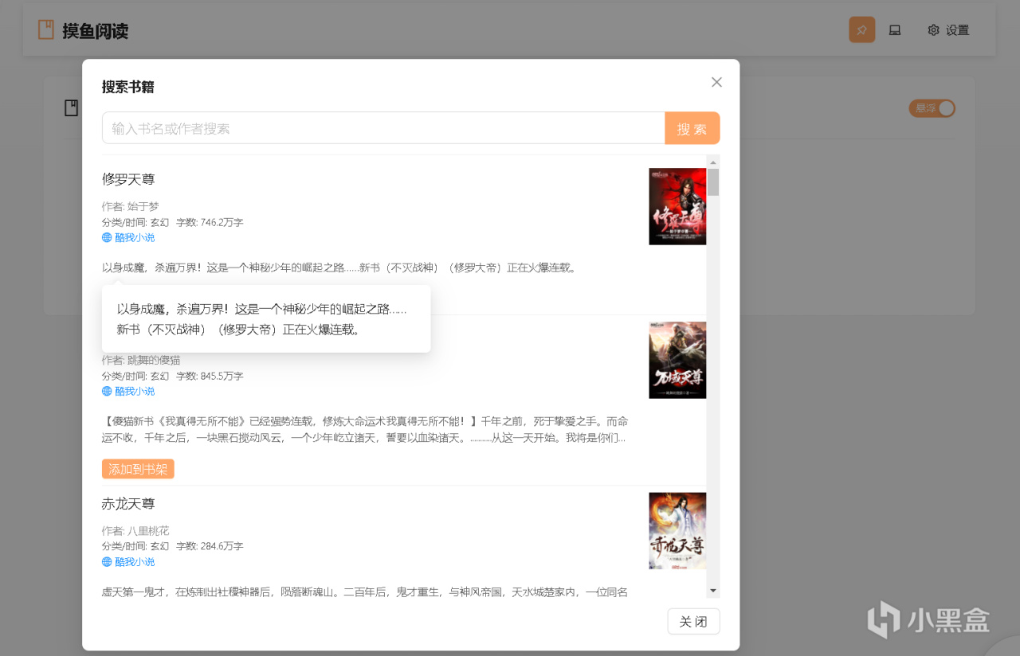Toggle the 悬浮 switch in the main window
Image resolution: width=1020 pixels, height=656 pixels.
(x=932, y=108)
